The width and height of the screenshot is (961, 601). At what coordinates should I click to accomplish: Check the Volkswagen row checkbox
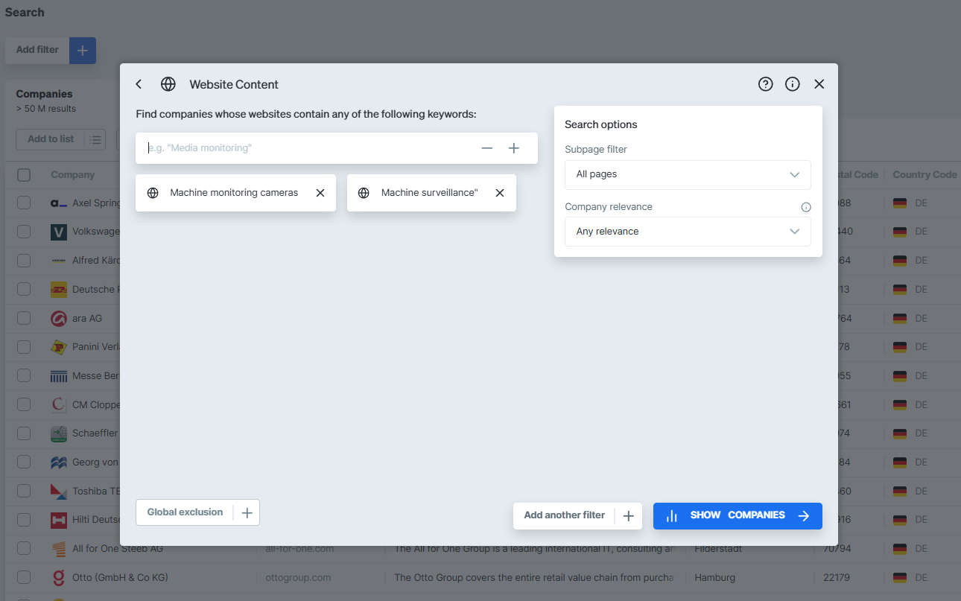tap(23, 232)
